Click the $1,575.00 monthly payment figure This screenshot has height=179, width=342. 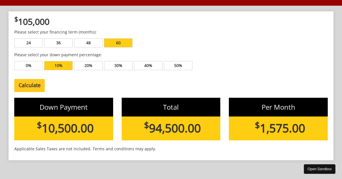click(x=278, y=128)
